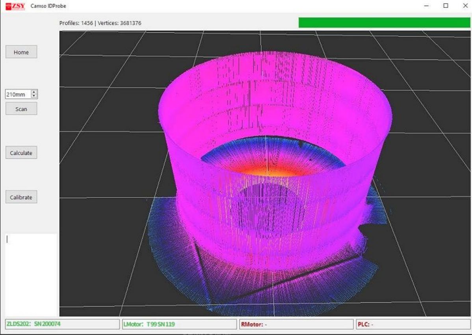472x335 pixels.
Task: Focus the white log text box
Action: click(x=31, y=274)
